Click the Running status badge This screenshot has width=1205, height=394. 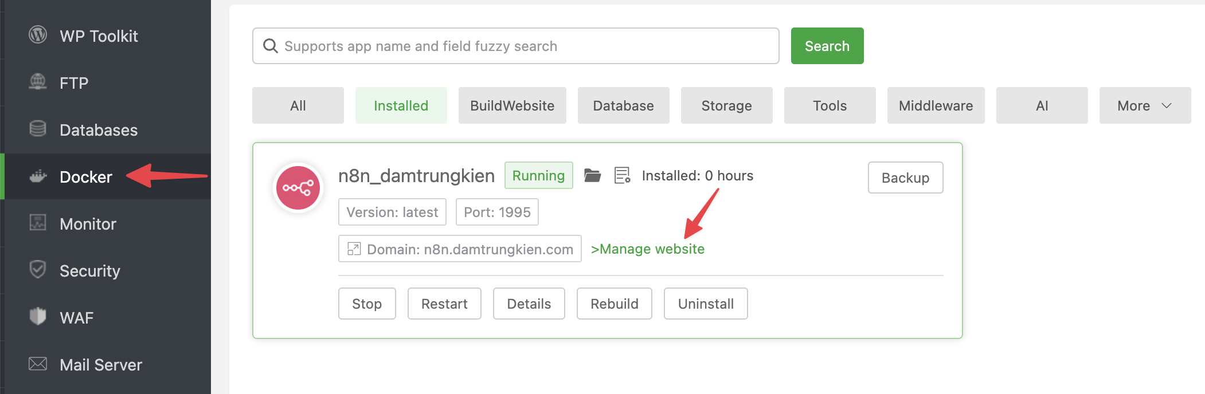tap(539, 175)
